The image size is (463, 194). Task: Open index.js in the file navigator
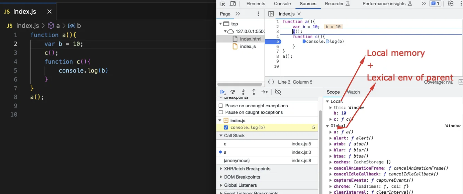[x=248, y=46]
